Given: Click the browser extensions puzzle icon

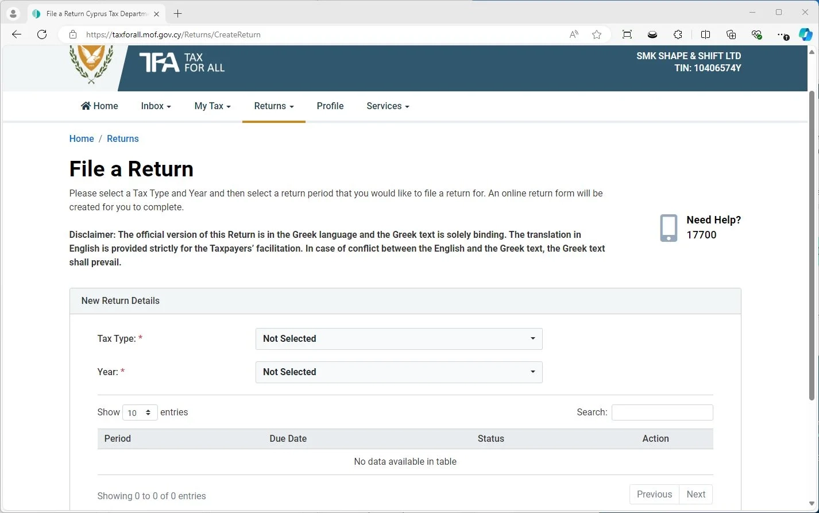Looking at the screenshot, I should [678, 34].
